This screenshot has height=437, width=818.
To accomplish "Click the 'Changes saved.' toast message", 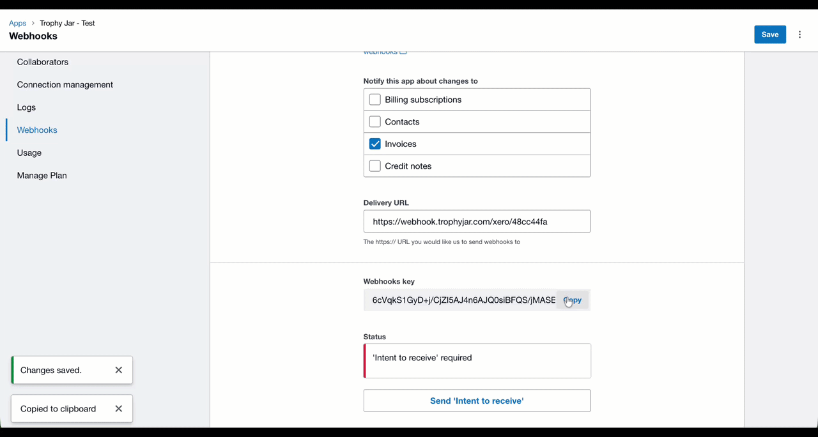I will [x=51, y=370].
